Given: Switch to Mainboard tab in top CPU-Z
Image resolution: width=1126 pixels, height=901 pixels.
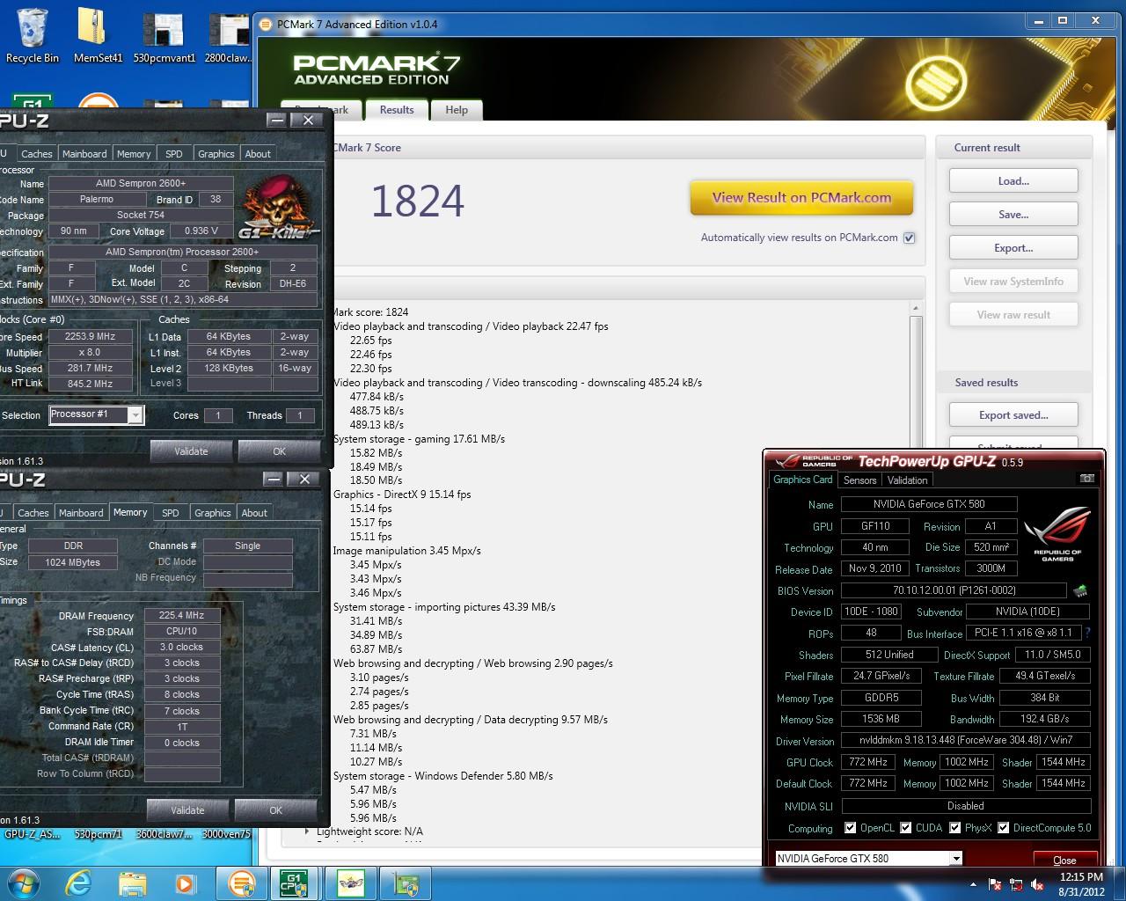Looking at the screenshot, I should point(84,153).
